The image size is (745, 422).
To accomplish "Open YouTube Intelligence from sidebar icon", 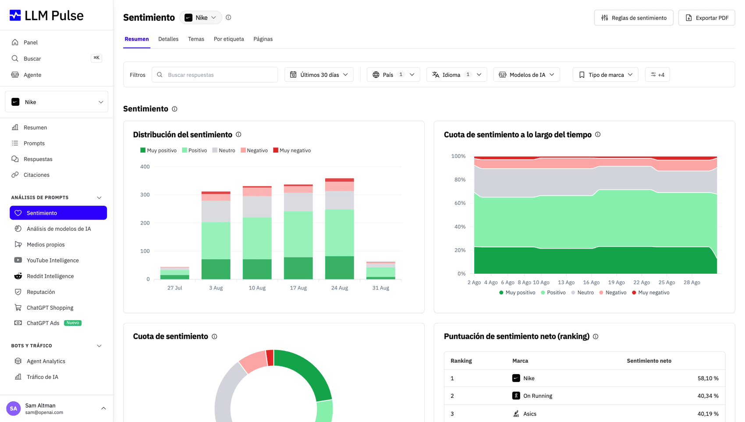I will [18, 260].
